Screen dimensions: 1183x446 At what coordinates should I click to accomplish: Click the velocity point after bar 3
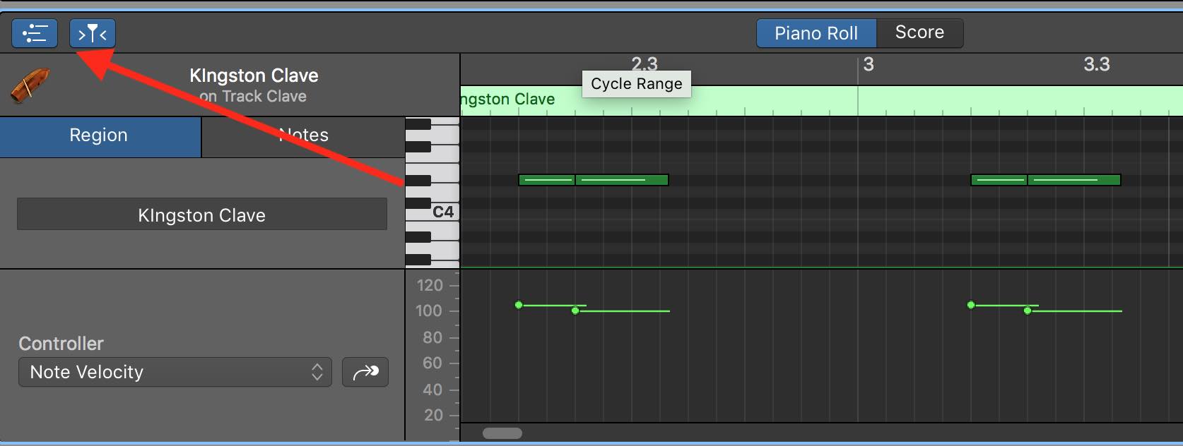pyautogui.click(x=971, y=305)
